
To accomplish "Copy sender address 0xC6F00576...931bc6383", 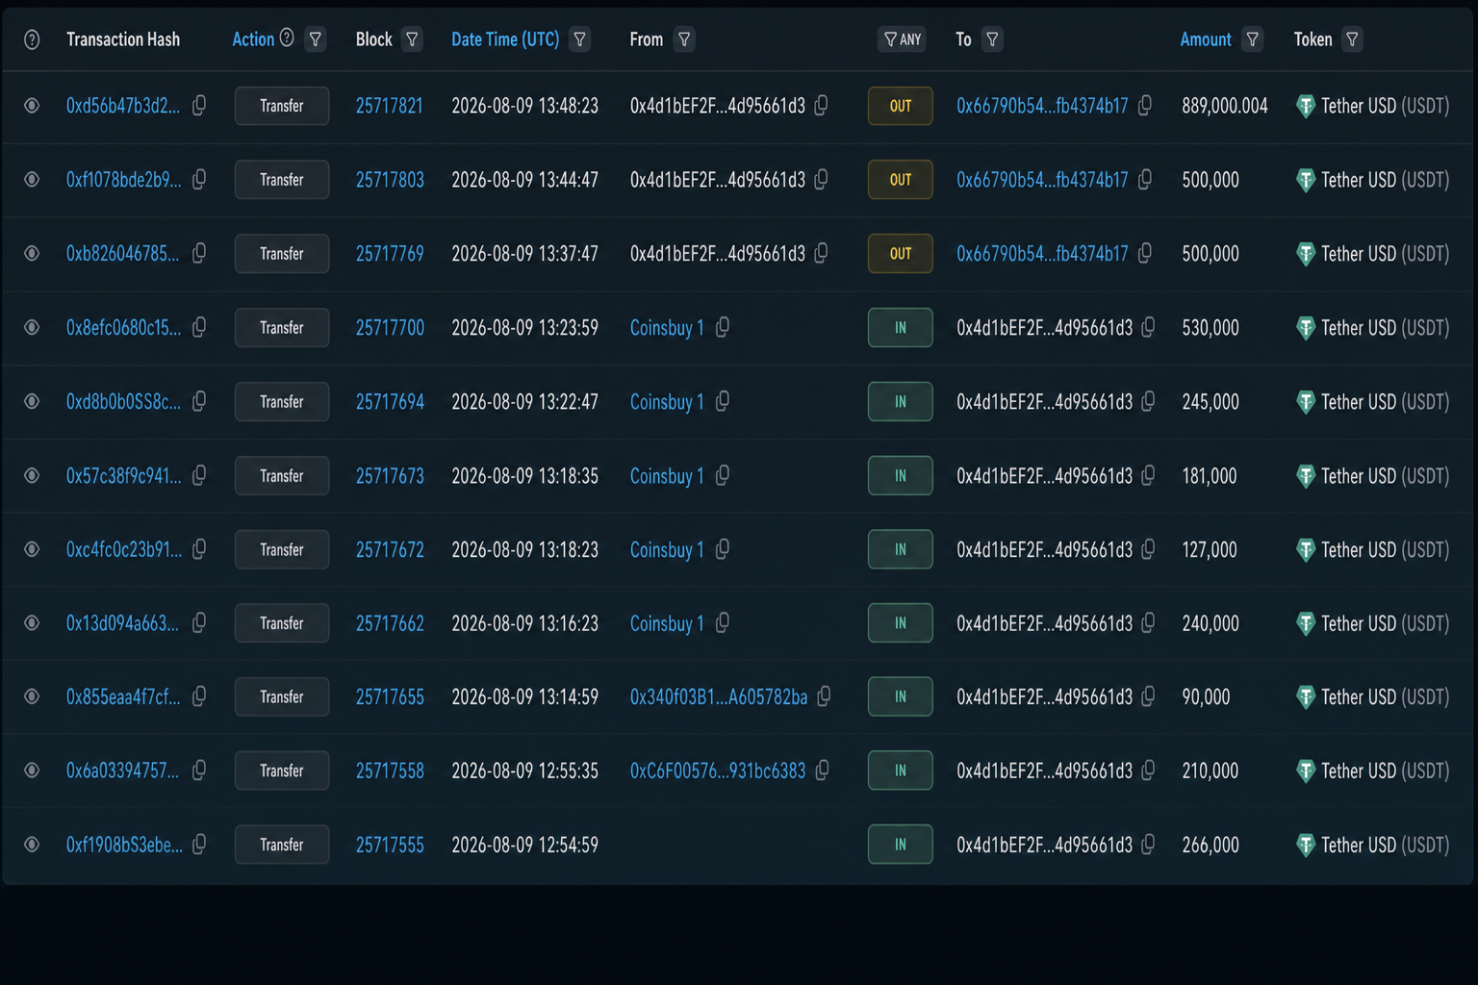I will click(822, 770).
